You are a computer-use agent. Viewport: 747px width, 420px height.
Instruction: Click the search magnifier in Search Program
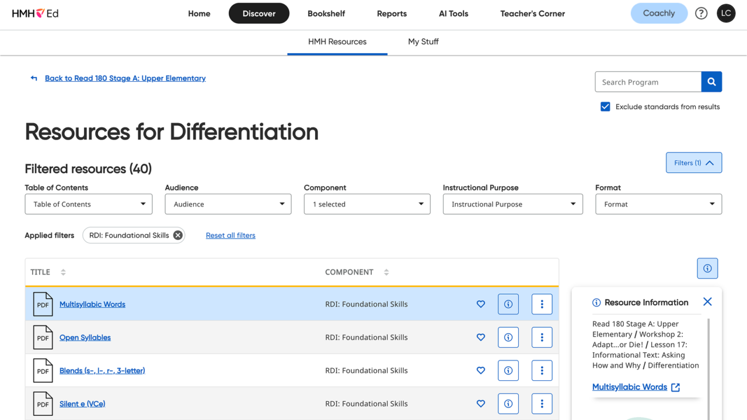click(711, 82)
